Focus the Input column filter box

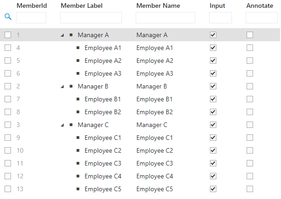tap(220, 17)
